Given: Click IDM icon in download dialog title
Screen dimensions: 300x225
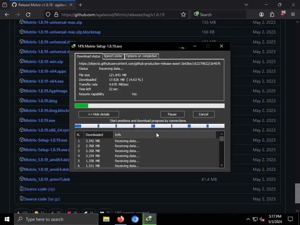Looking at the screenshot, I should (x=74, y=46).
